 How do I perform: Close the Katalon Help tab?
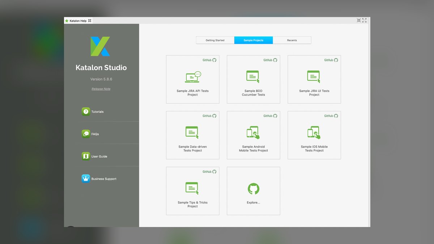pos(90,21)
